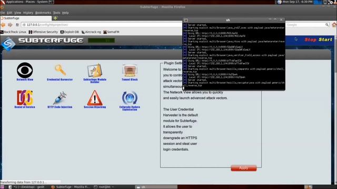The width and height of the screenshot is (337, 189).
Task: Open the System panel menu
Action: click(x=42, y=2)
